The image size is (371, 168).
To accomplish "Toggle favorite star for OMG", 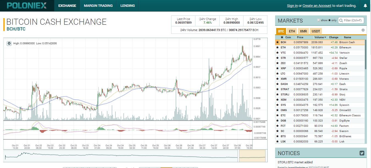I will 278,110.
